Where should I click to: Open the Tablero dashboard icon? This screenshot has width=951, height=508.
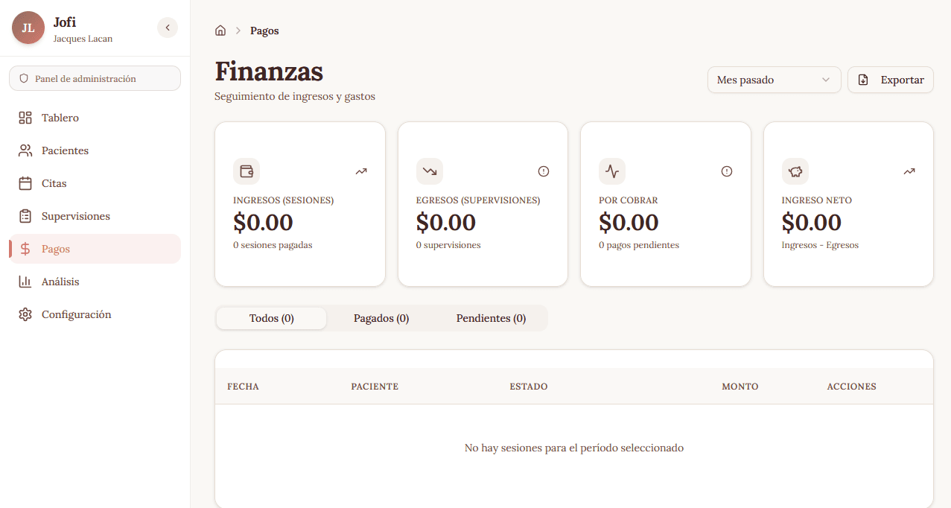pos(25,117)
